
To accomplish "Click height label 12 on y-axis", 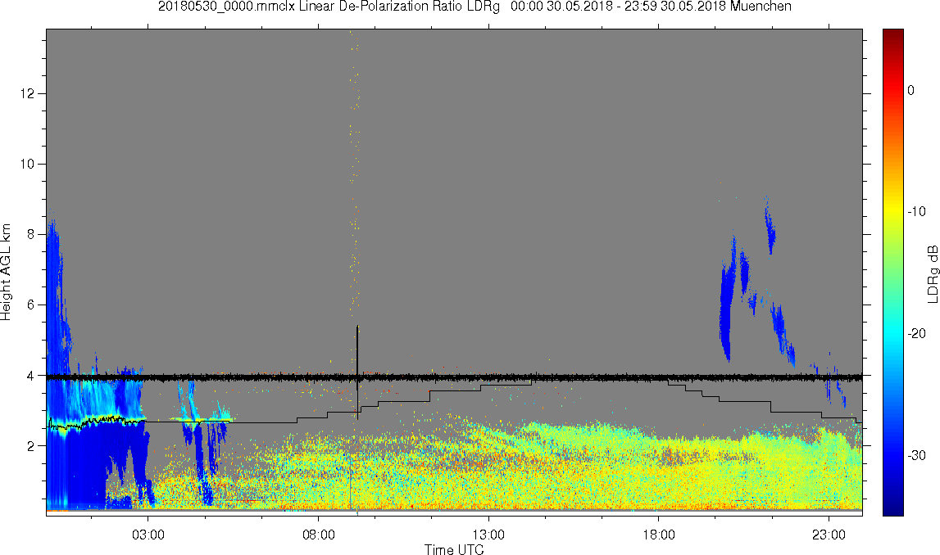I will coord(26,93).
